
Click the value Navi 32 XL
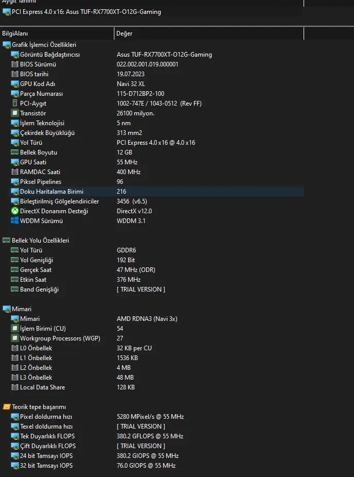[x=131, y=84]
